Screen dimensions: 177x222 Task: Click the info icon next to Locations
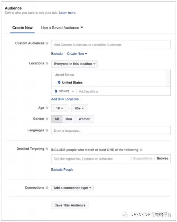[x=47, y=63]
